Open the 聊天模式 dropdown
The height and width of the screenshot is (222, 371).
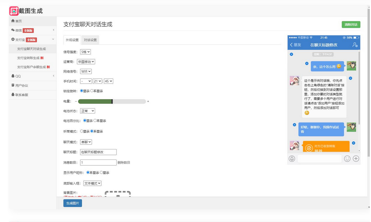pos(86,142)
